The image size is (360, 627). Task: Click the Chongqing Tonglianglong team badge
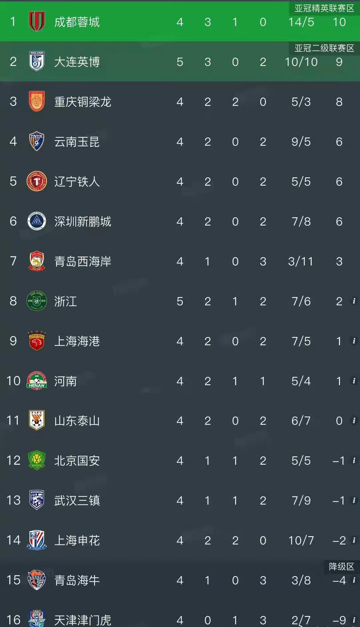click(x=37, y=101)
